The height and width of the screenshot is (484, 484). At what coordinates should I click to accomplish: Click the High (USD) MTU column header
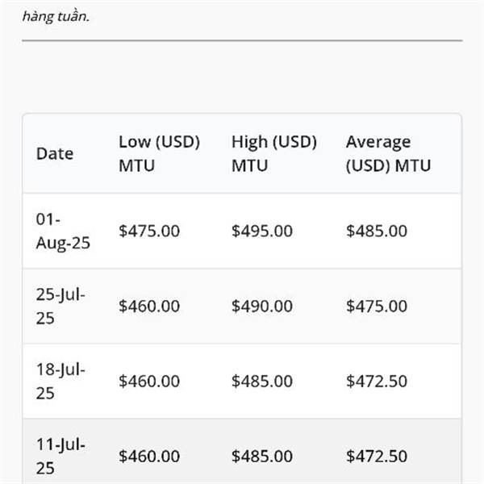(x=274, y=154)
